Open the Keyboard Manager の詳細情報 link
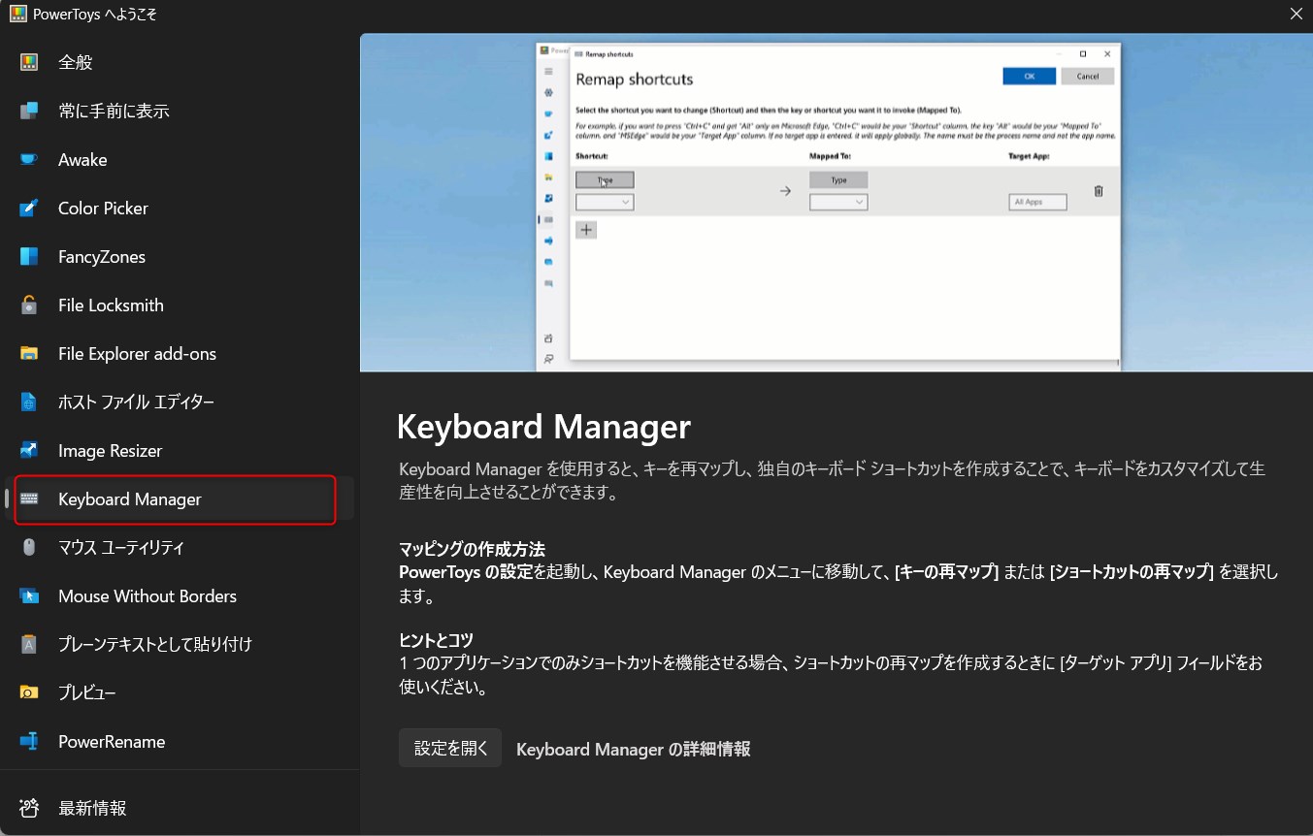 pos(633,749)
